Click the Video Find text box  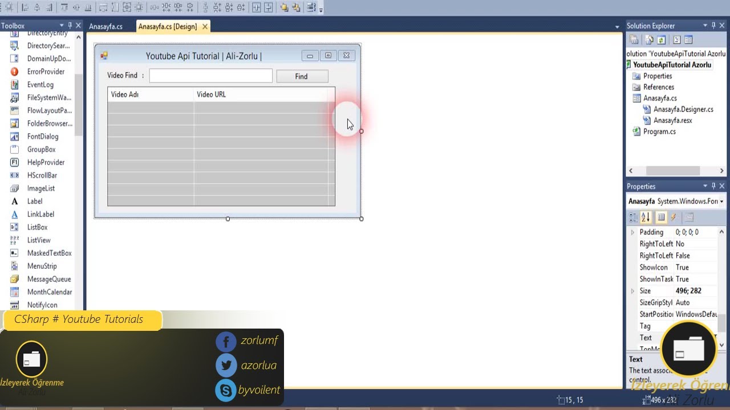click(x=211, y=76)
